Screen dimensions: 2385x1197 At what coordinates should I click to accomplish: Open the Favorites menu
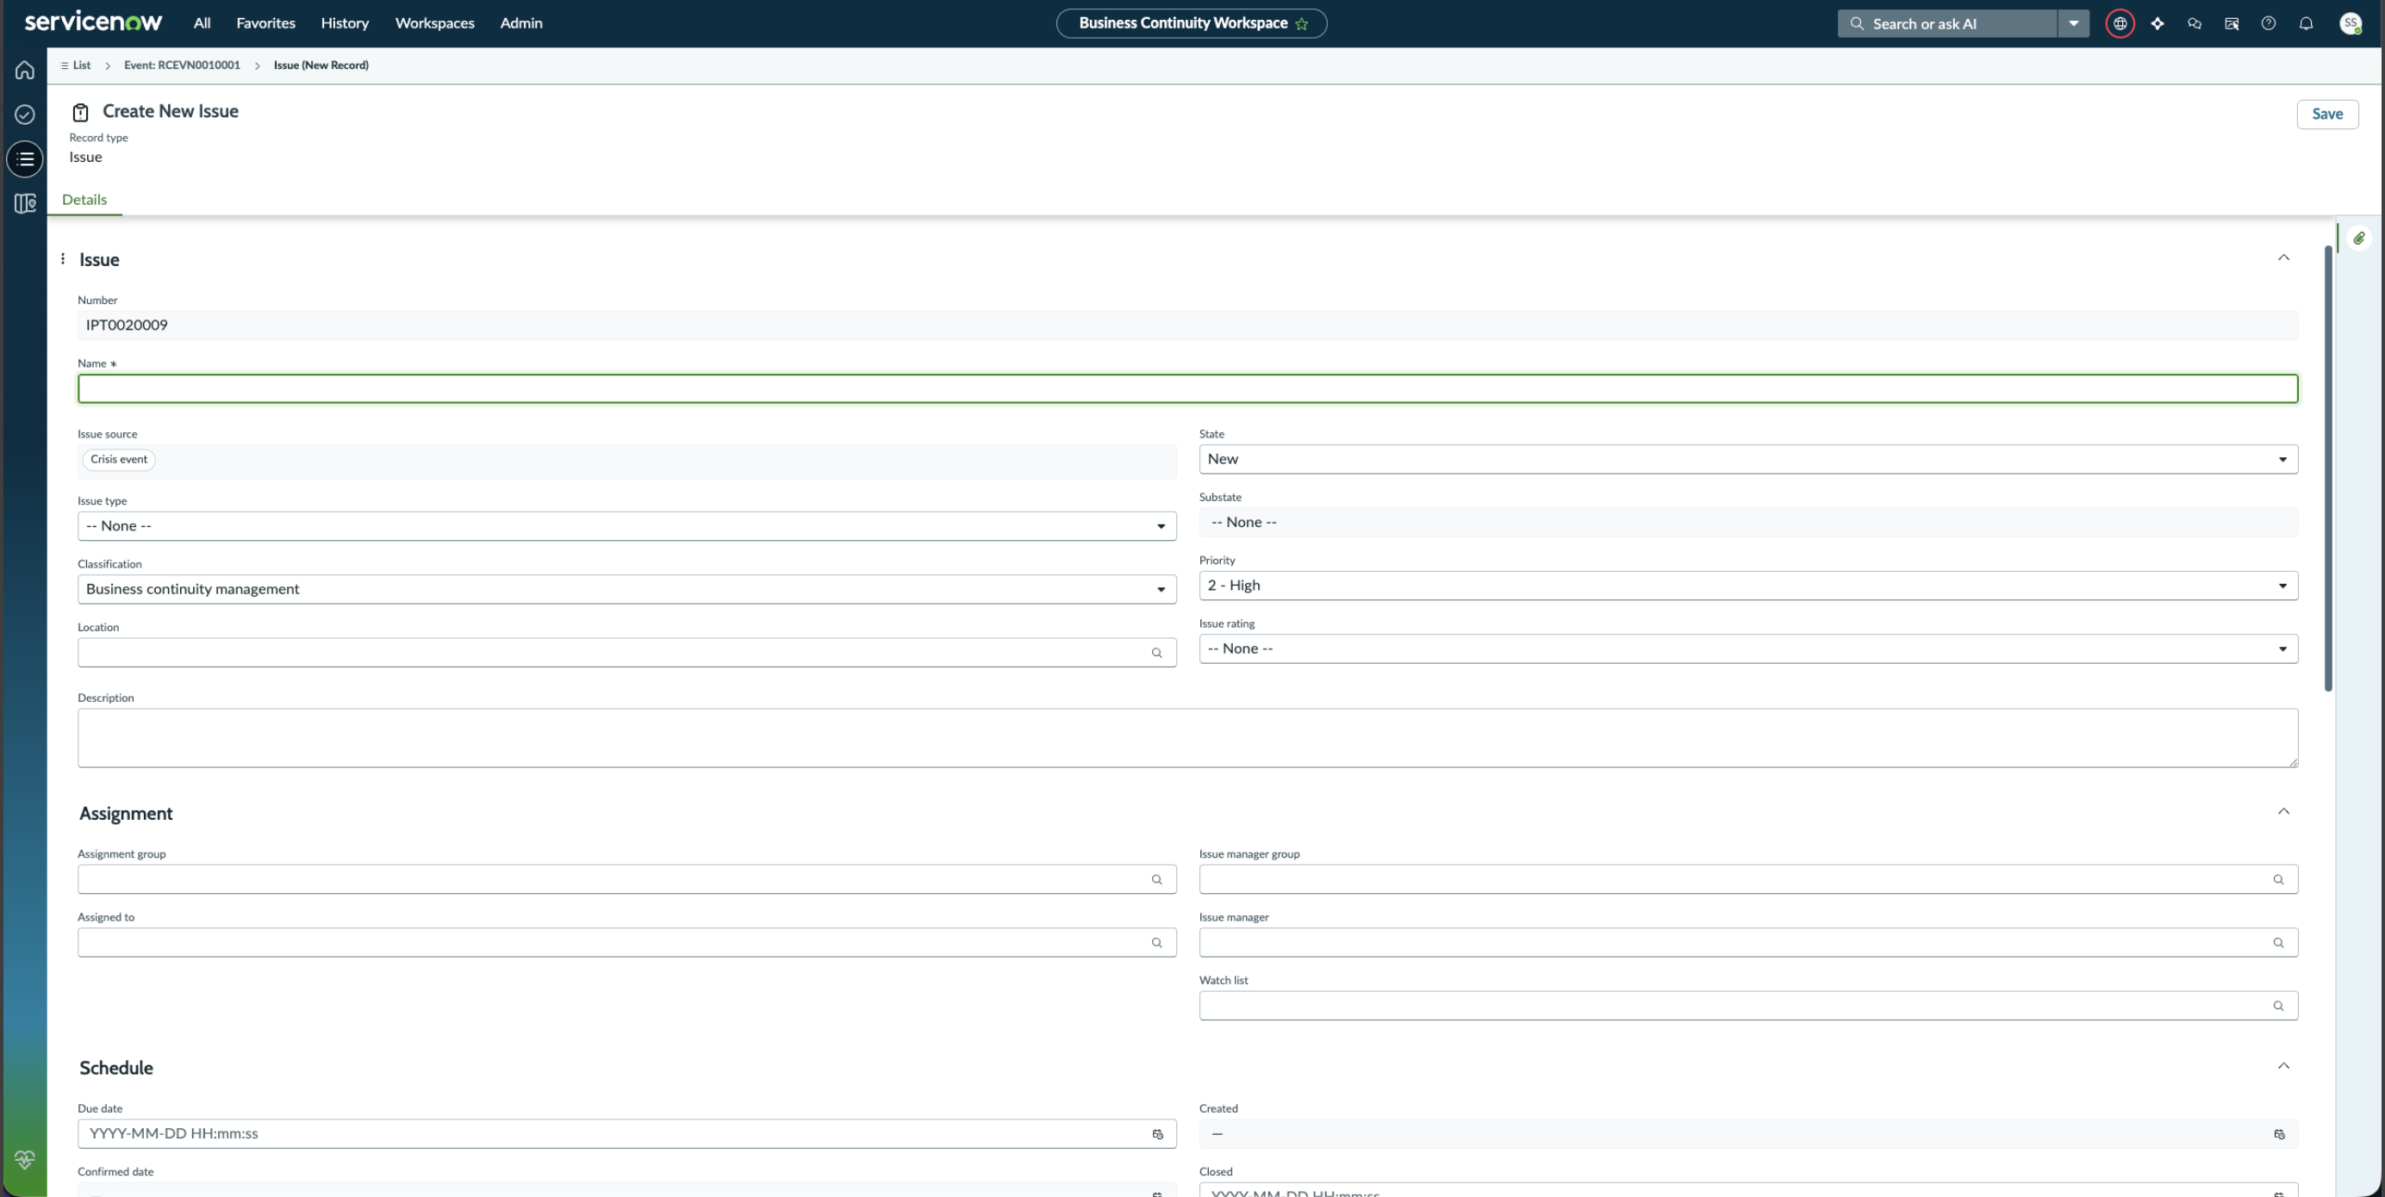coord(265,24)
